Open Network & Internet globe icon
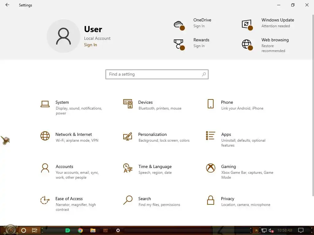This screenshot has width=314, height=235. 45,136
